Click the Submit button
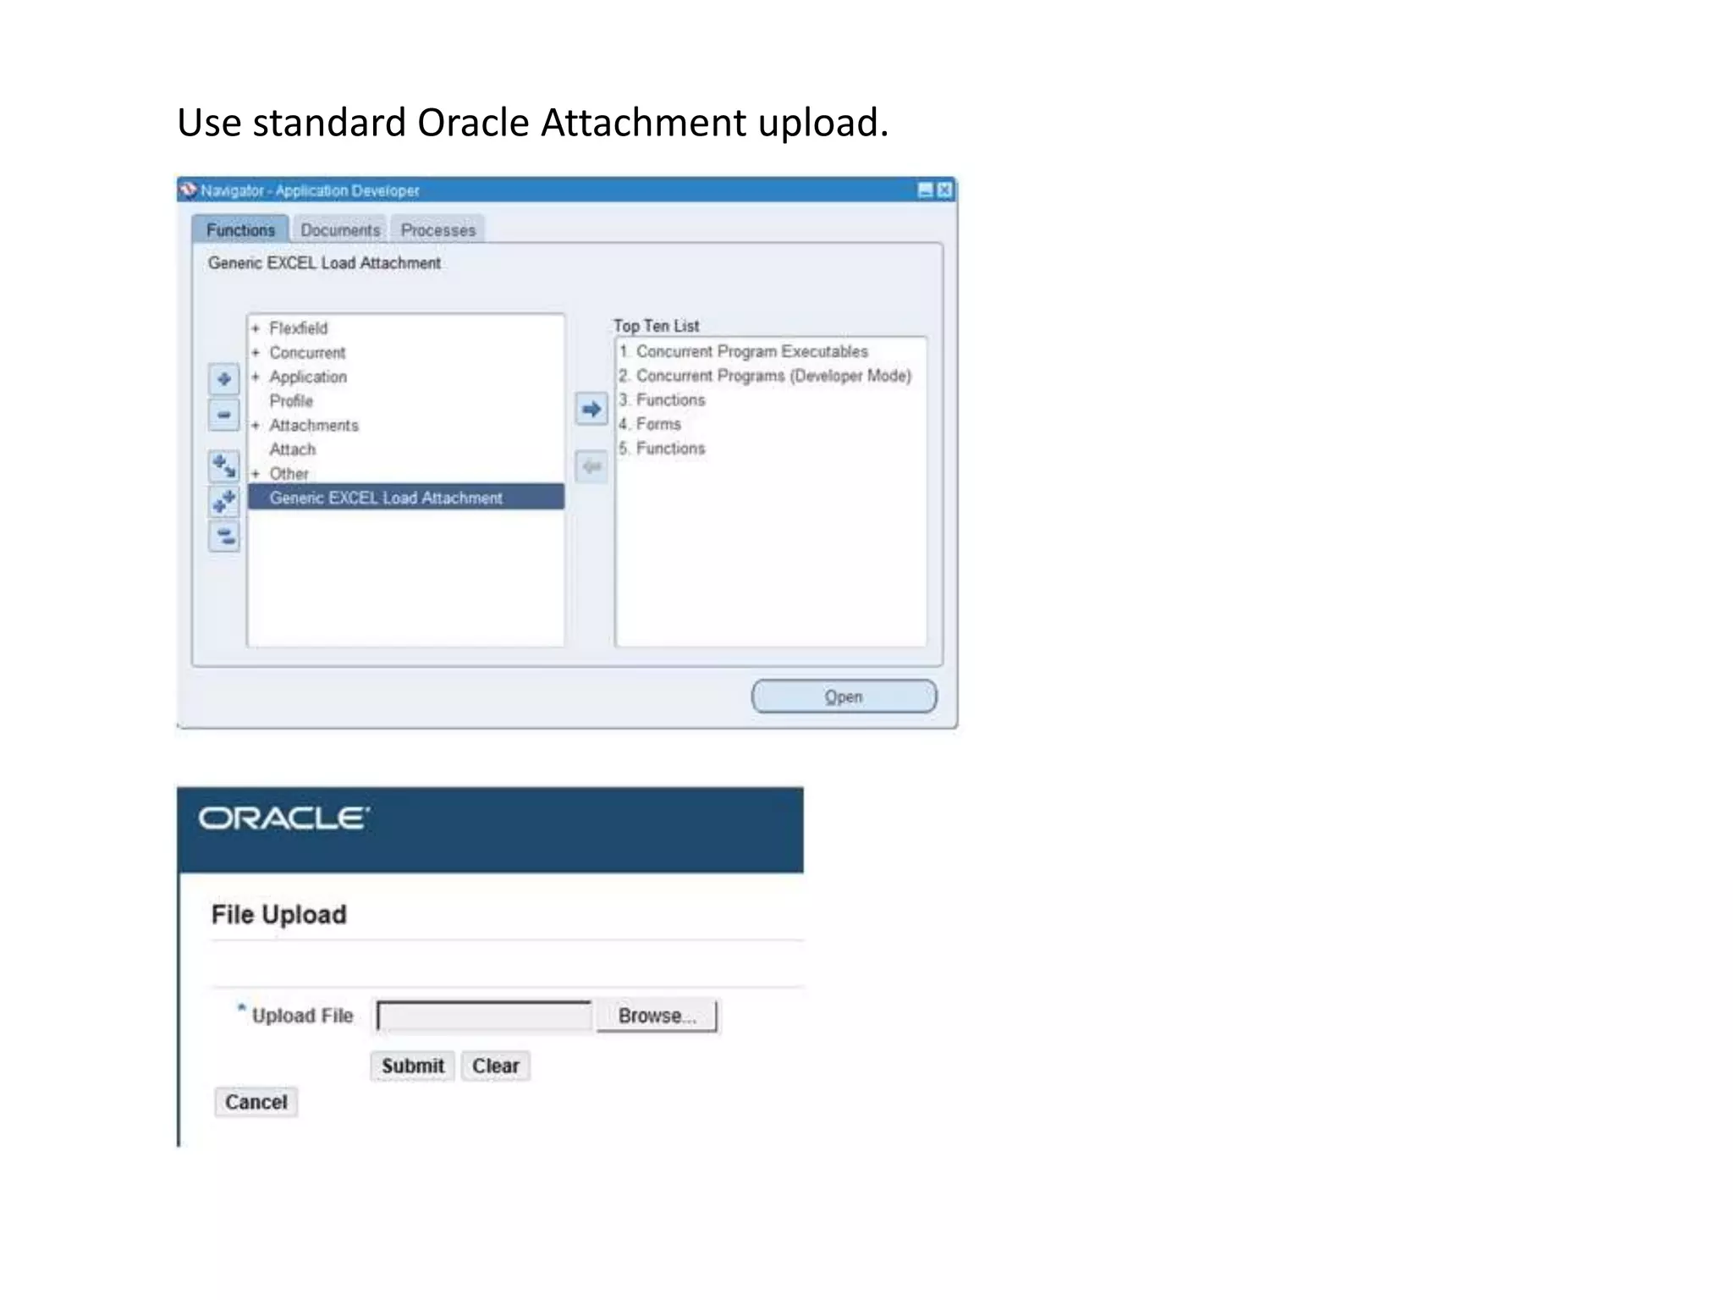 (x=412, y=1066)
